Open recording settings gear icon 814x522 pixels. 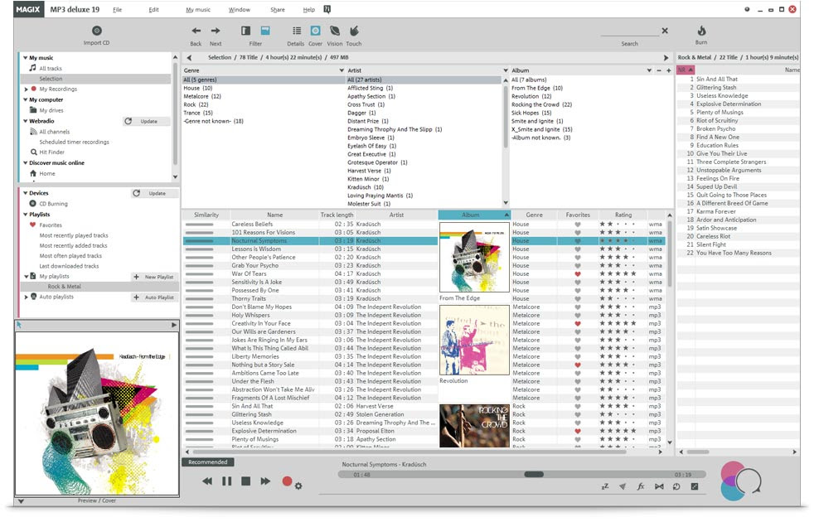click(298, 486)
